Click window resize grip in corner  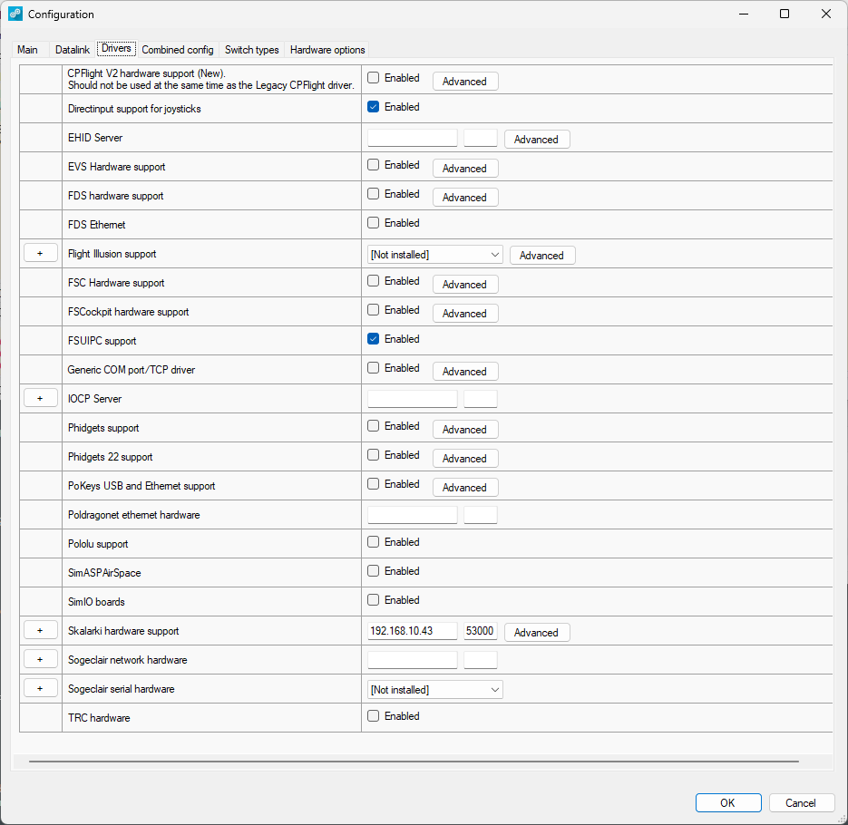pyautogui.click(x=842, y=820)
